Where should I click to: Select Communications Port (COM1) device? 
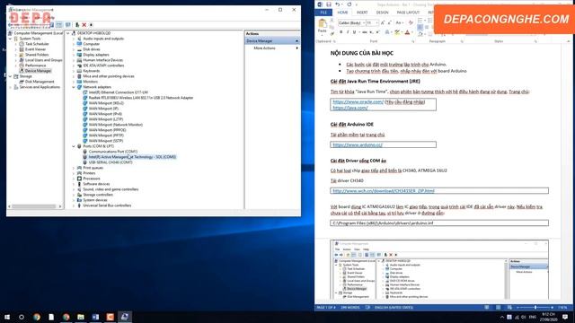(x=113, y=152)
